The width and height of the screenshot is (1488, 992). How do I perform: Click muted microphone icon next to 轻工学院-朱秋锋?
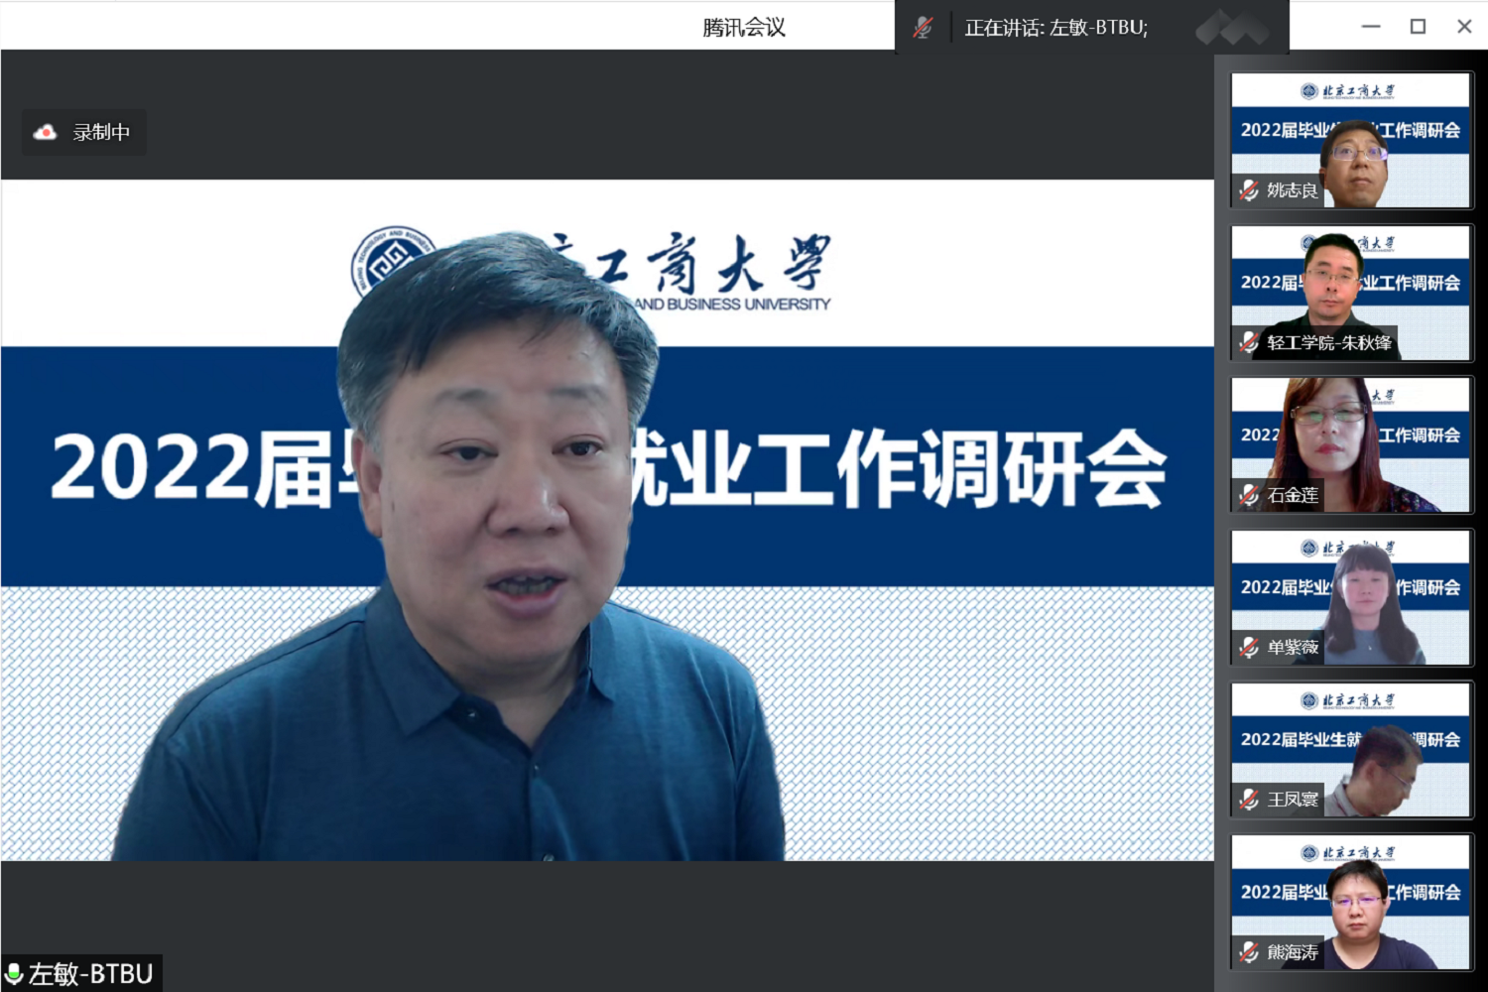coord(1249,343)
